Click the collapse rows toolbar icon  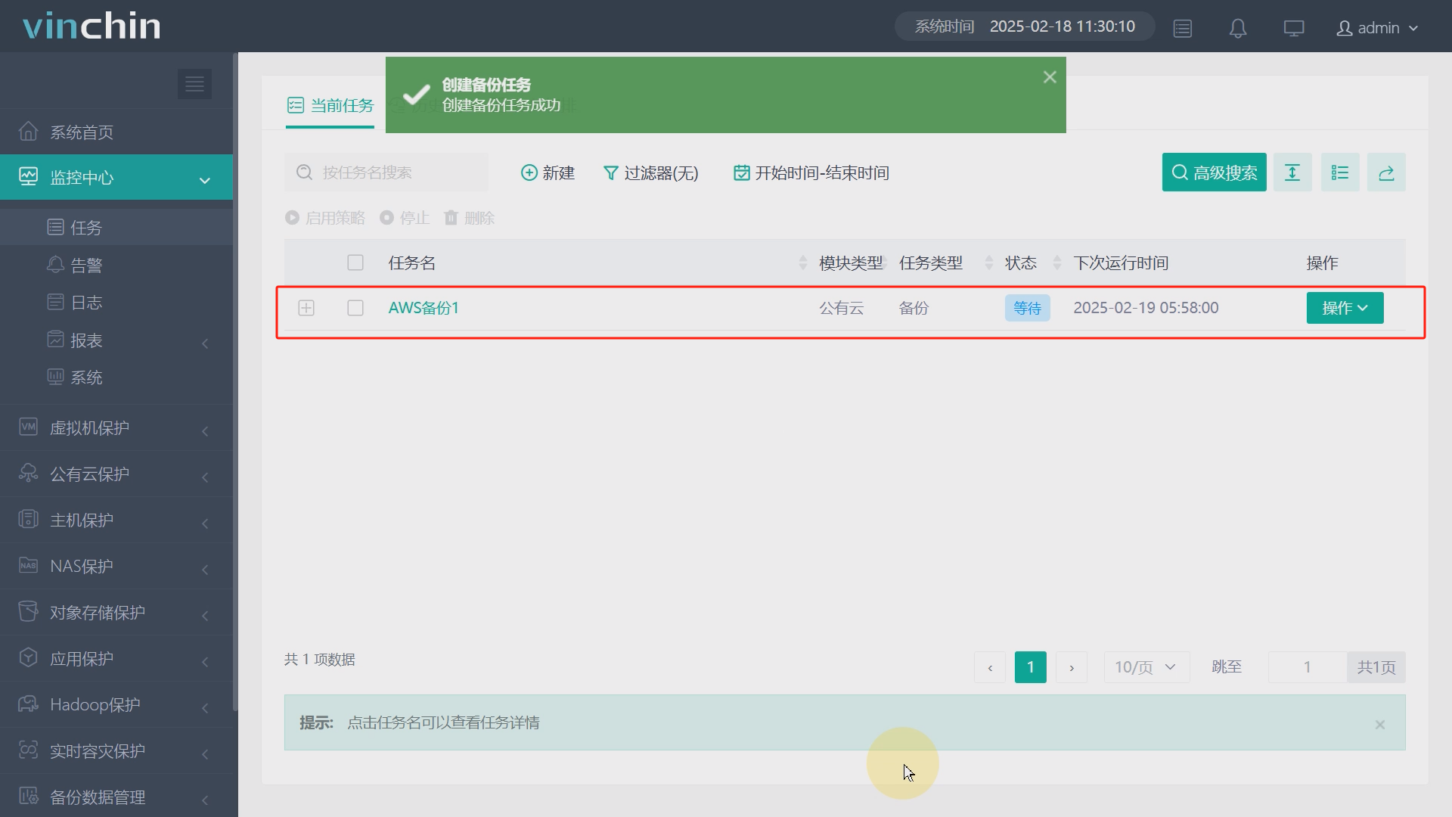(x=1292, y=173)
